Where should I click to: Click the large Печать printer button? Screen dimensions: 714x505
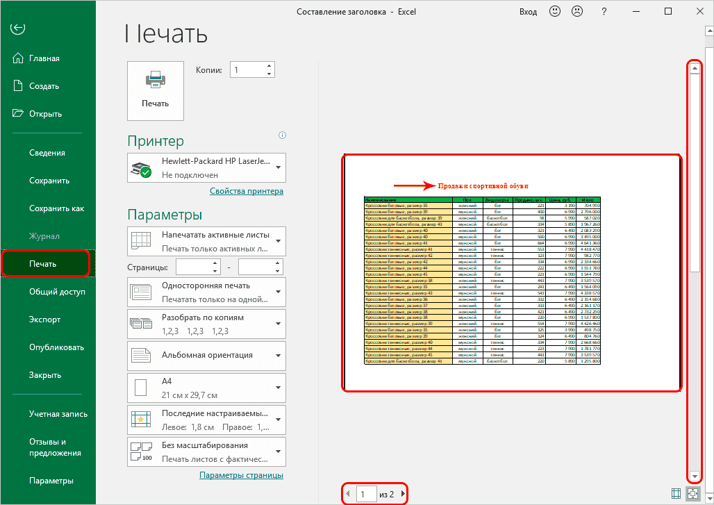tap(156, 90)
